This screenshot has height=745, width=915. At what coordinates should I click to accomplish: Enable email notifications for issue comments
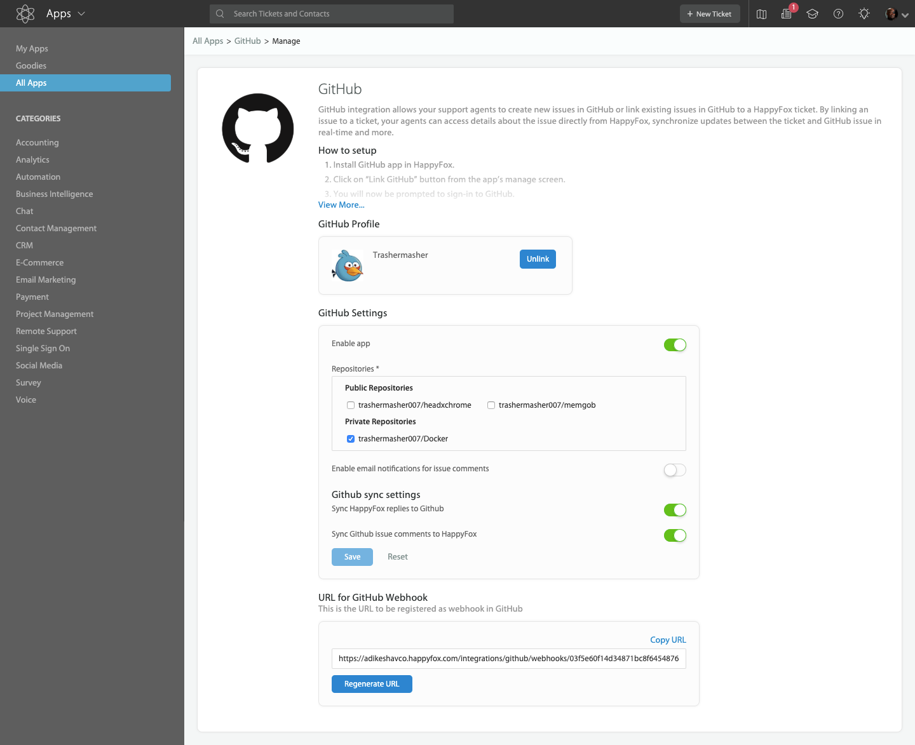pos(675,470)
